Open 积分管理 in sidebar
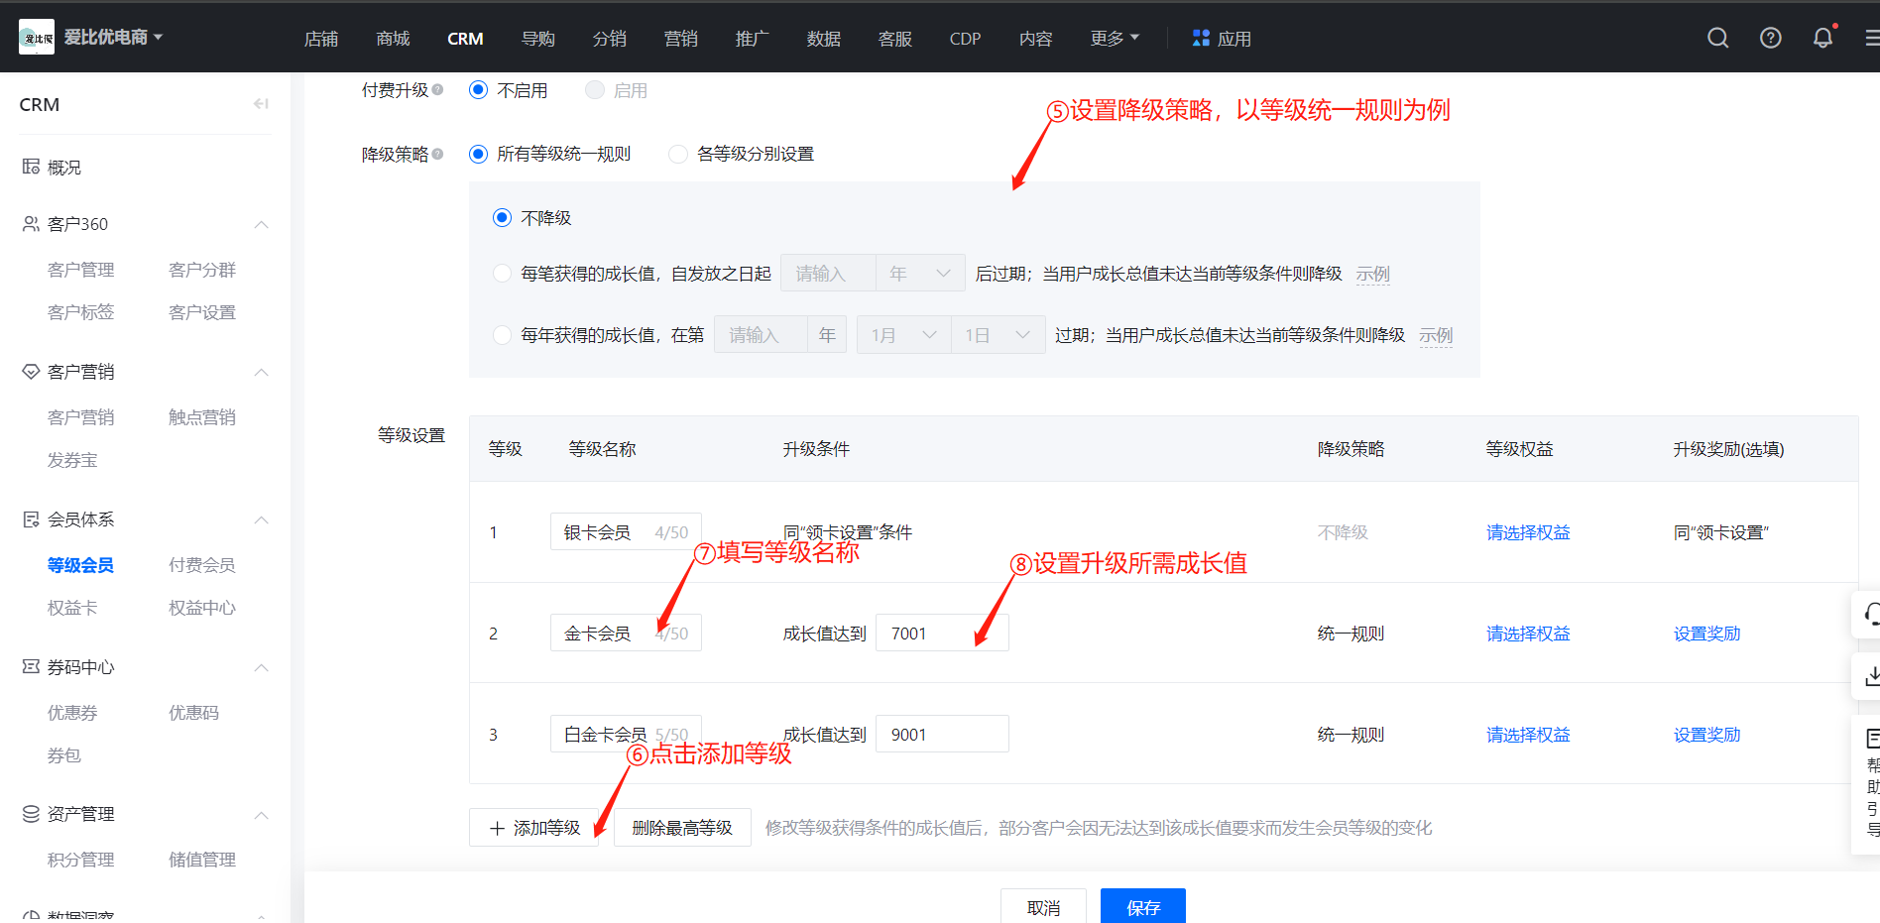 coord(80,860)
